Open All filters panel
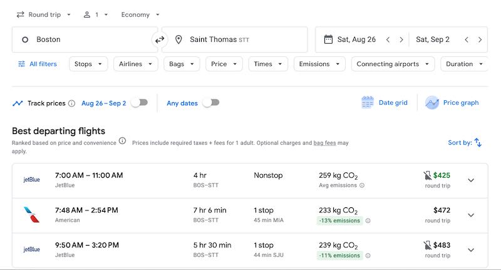 [x=38, y=64]
